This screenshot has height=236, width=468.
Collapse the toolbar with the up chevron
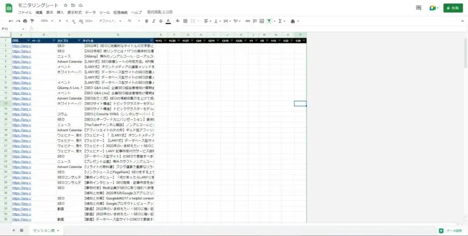coord(463,21)
